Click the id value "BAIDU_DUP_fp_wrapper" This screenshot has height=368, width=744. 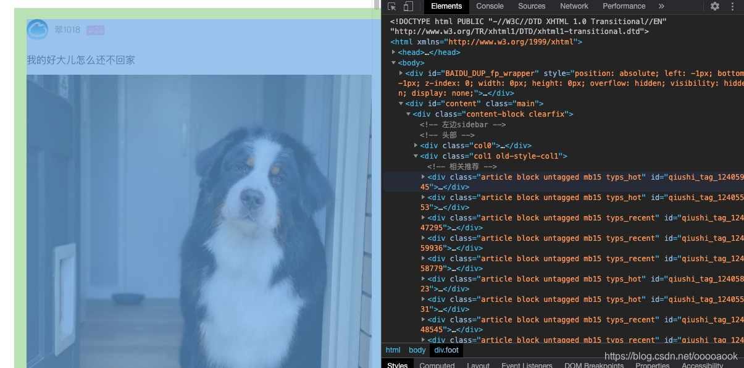491,73
